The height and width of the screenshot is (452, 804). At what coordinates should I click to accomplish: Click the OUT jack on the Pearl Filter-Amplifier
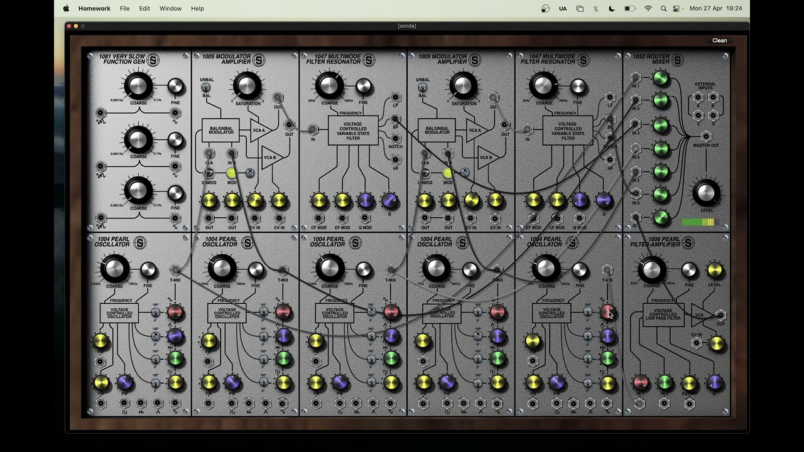coord(720,316)
